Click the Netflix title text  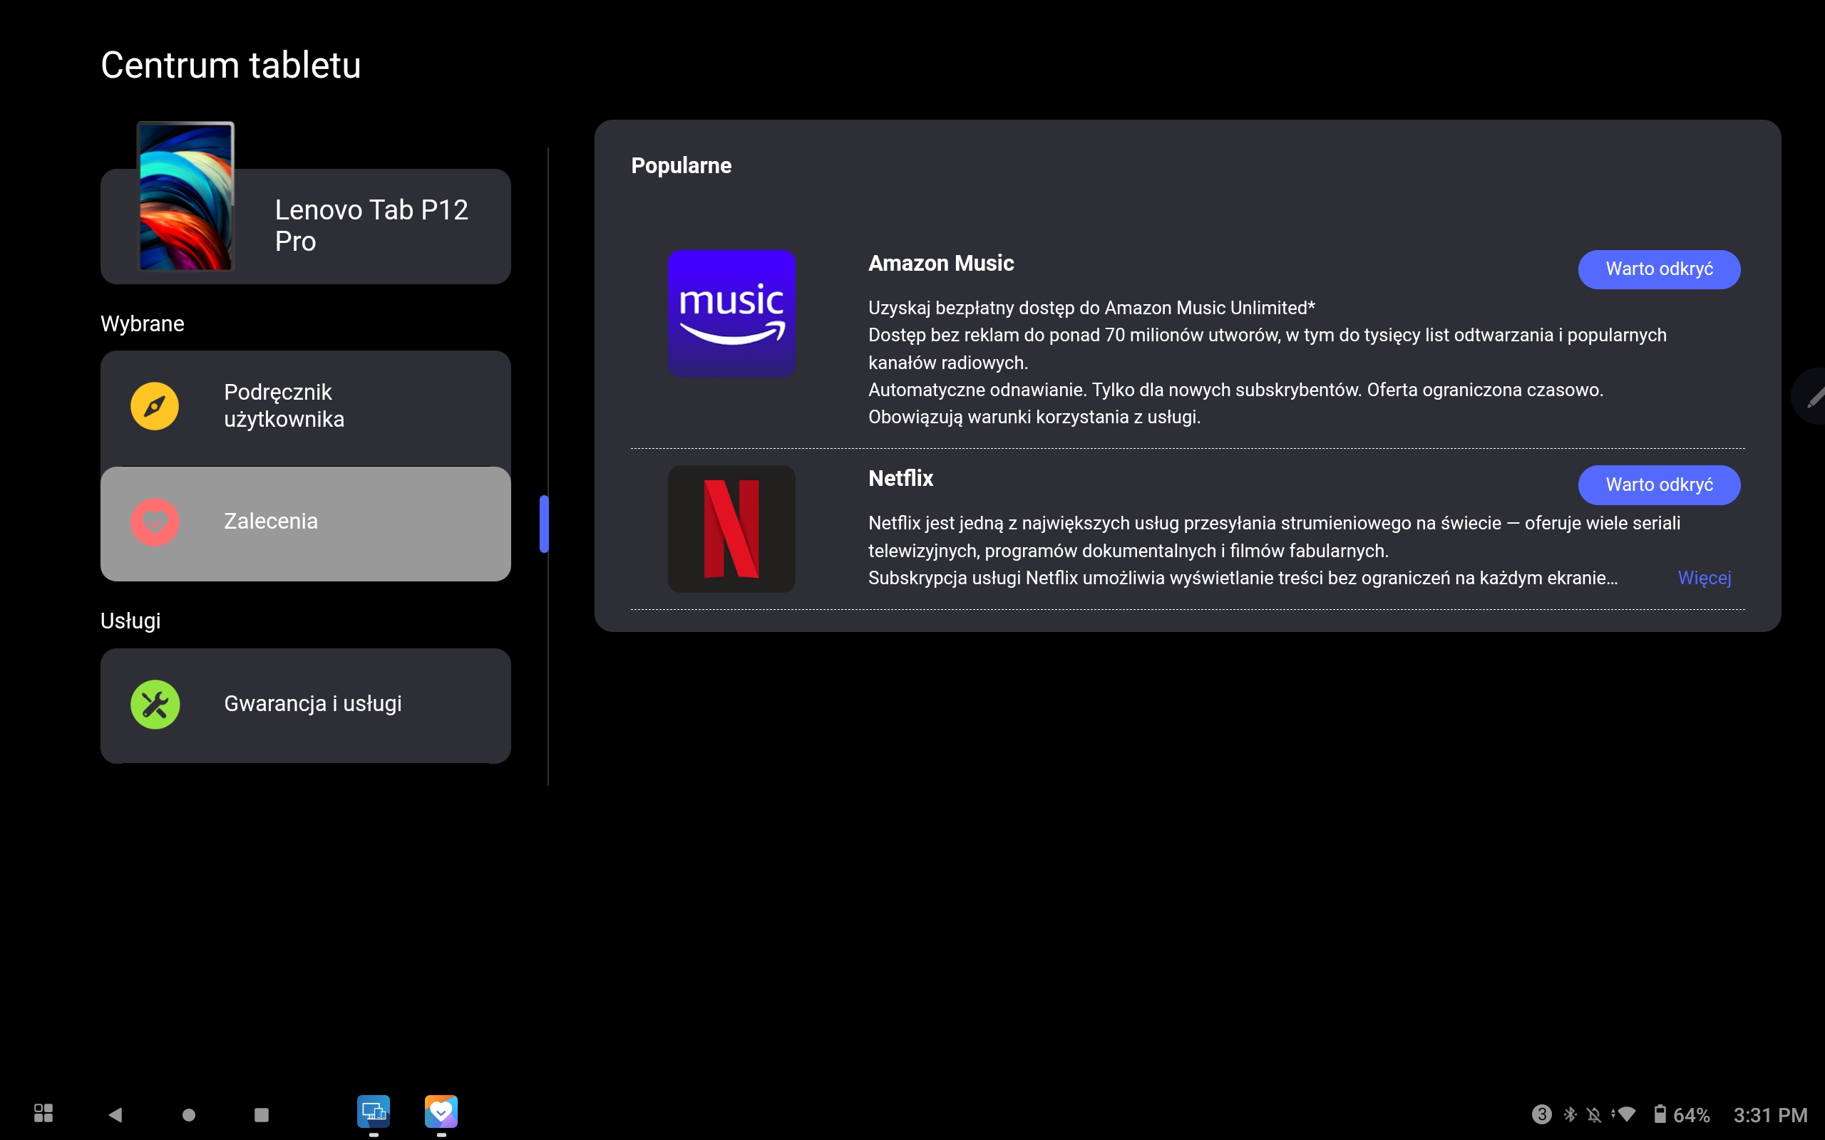click(x=900, y=478)
